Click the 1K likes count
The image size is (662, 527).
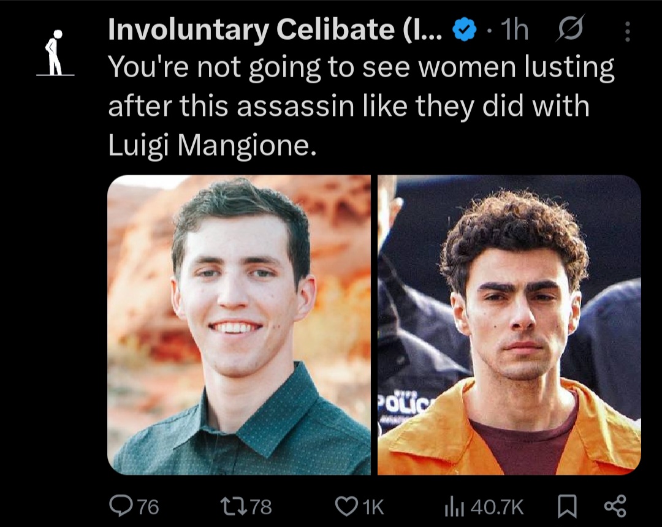click(x=373, y=507)
